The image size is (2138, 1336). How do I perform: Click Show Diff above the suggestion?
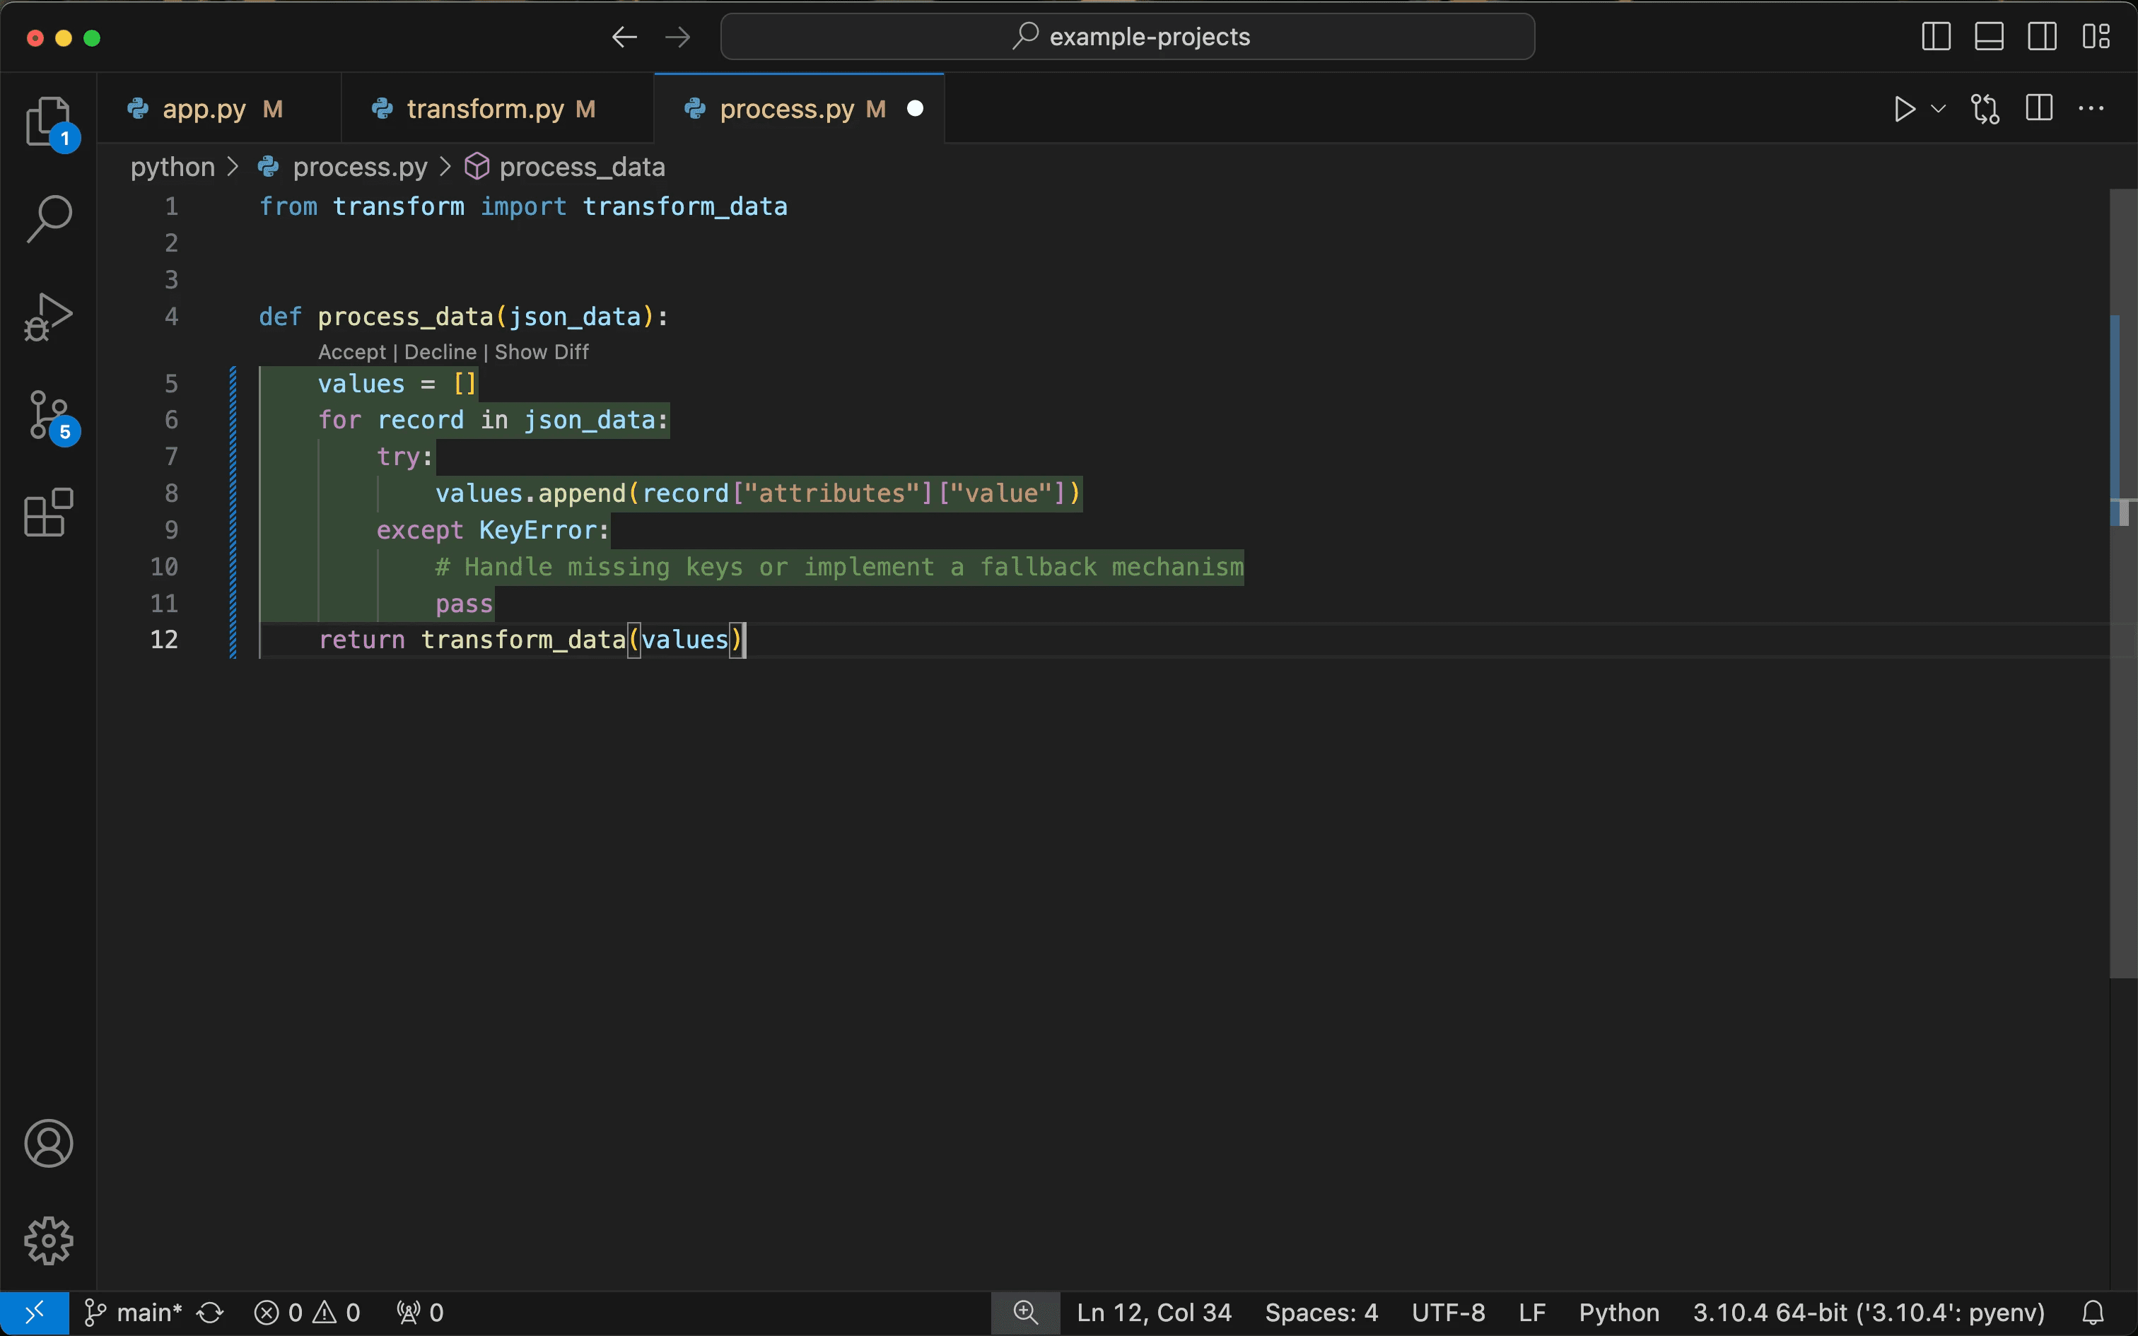[542, 352]
